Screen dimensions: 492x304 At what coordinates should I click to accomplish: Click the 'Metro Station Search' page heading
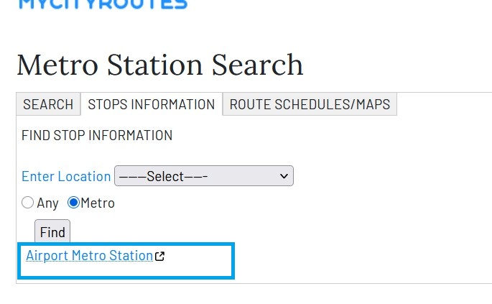pos(159,65)
